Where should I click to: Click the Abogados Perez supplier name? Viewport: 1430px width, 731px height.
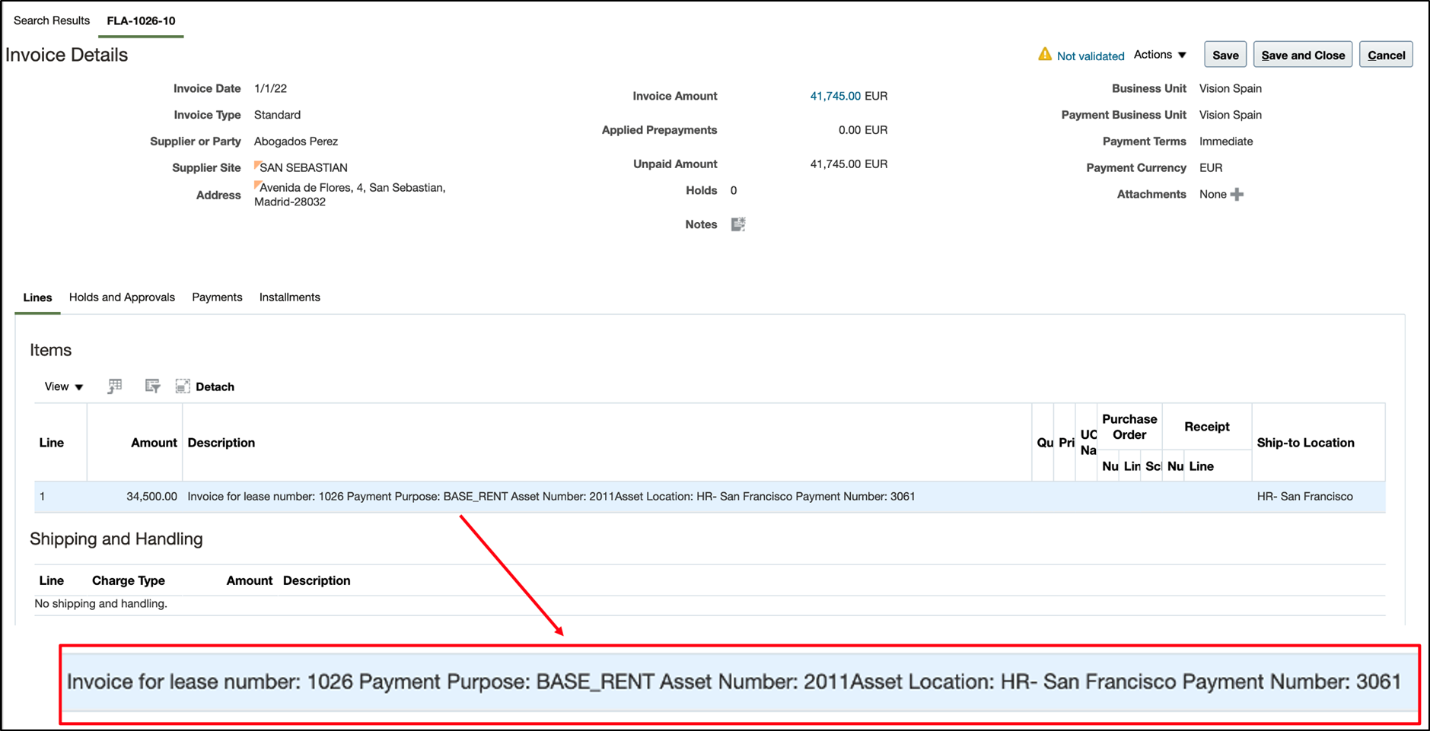coord(296,141)
